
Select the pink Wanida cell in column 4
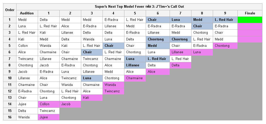coord(113,85)
